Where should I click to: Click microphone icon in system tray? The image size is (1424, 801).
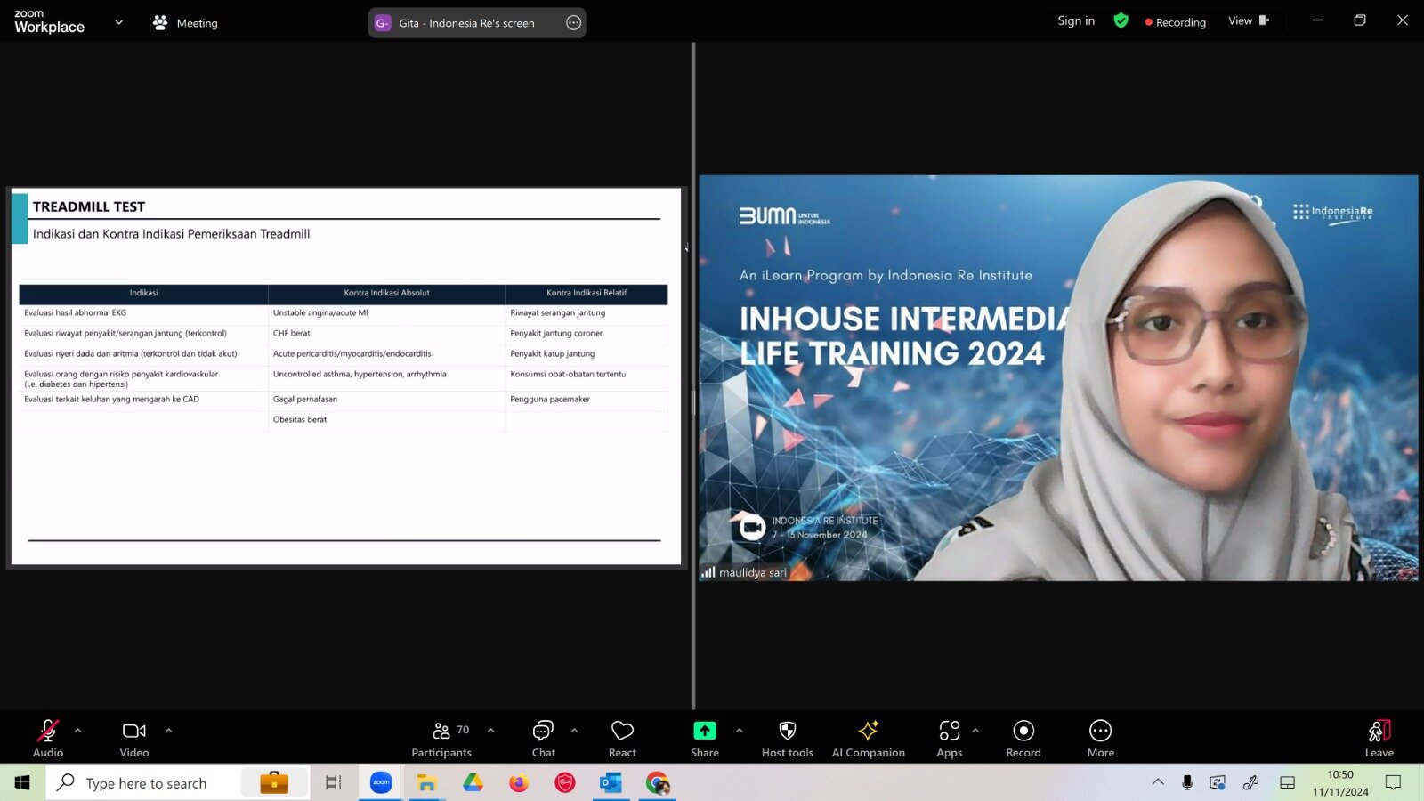coord(1187,782)
